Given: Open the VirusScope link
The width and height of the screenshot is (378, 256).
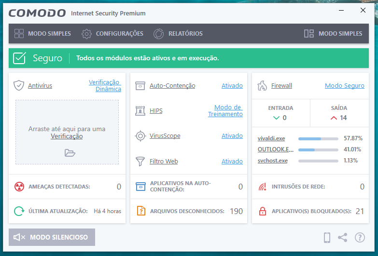Looking at the screenshot, I should (x=165, y=136).
